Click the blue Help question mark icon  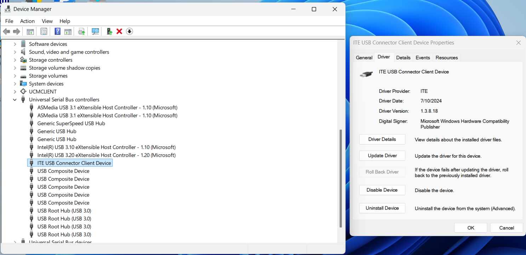(57, 32)
